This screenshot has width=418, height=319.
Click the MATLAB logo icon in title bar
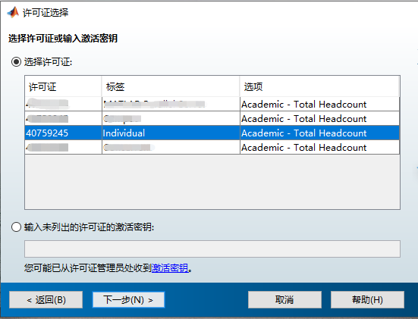point(13,12)
